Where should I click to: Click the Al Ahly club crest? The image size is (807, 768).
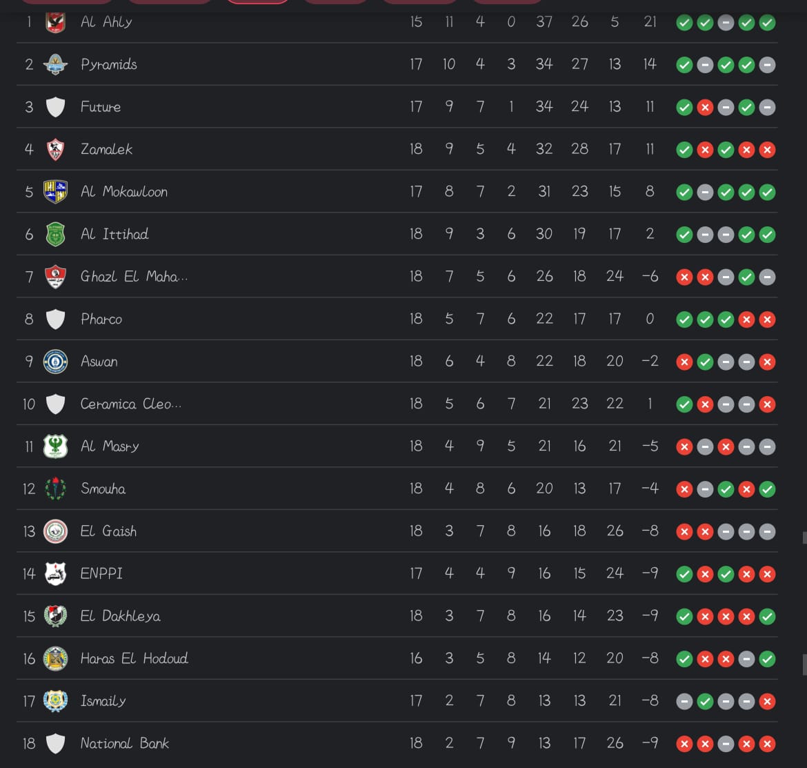pyautogui.click(x=55, y=22)
